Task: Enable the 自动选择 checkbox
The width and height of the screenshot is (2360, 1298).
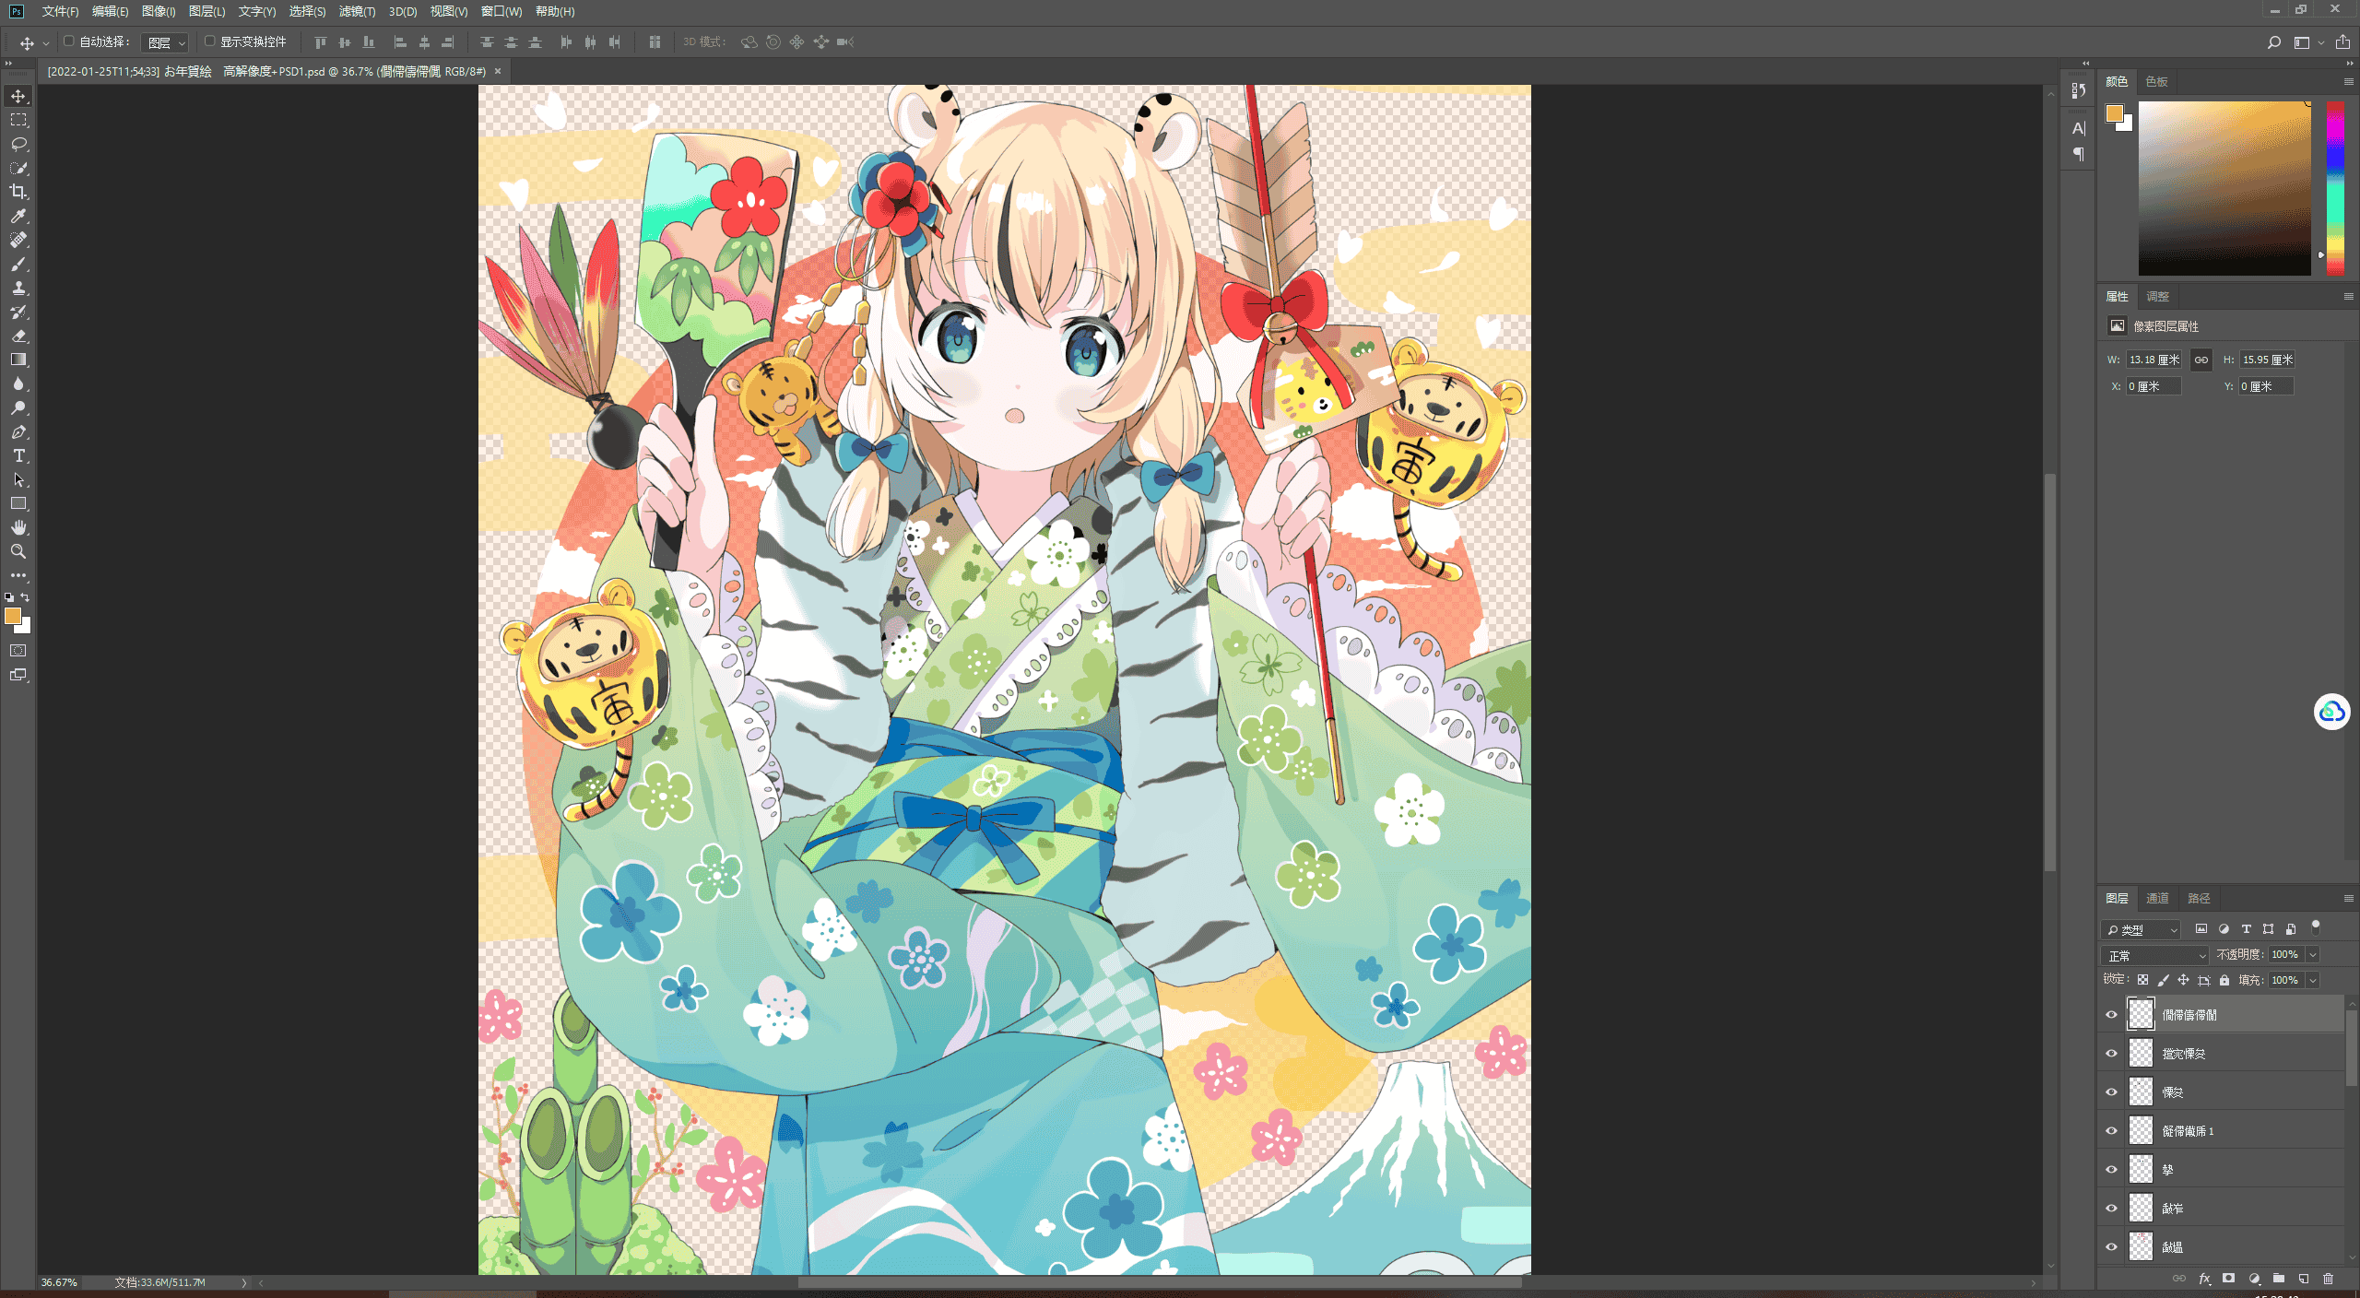Action: pyautogui.click(x=68, y=41)
